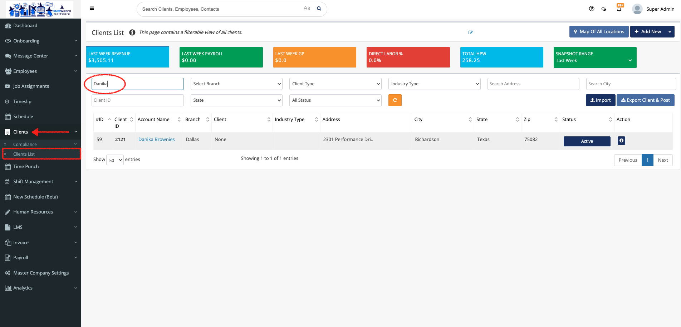Open the Danika Brownies account link
Image resolution: width=681 pixels, height=327 pixels.
click(x=157, y=140)
